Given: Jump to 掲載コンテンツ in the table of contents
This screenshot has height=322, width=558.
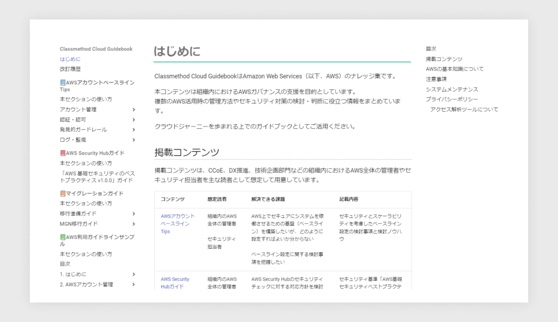Looking at the screenshot, I should (444, 59).
